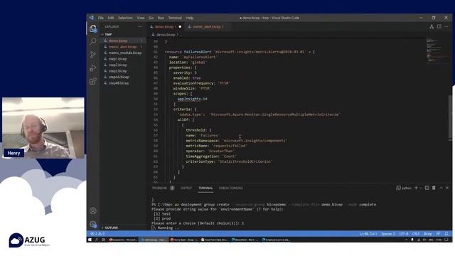Click the editor minimap code preview

pos(438,50)
